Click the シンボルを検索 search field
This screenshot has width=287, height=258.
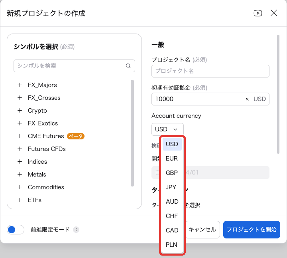pos(74,66)
